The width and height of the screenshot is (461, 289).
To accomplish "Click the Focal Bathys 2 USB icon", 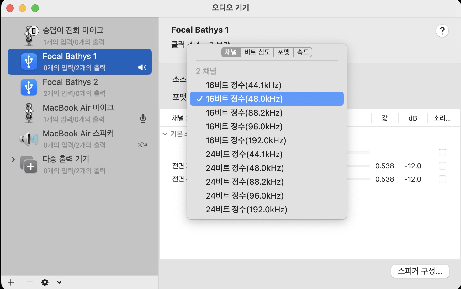I will 29,87.
